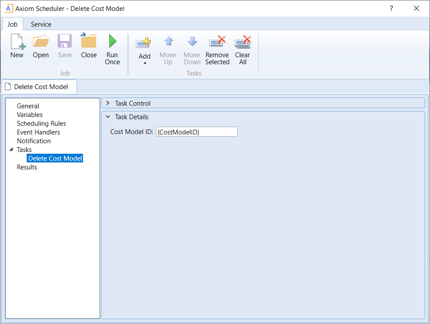This screenshot has height=324, width=430.
Task: Open the Add dropdown arrow
Action: 145,63
